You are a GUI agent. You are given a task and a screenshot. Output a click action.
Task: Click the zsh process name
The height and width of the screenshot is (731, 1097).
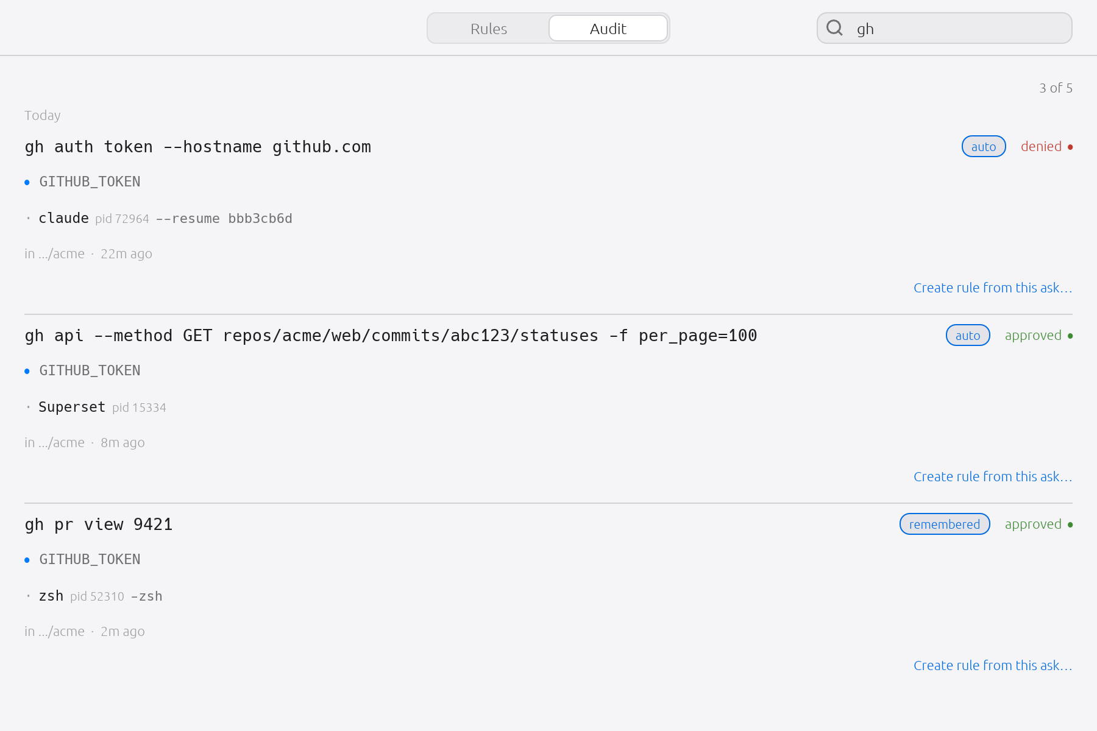[x=51, y=596]
